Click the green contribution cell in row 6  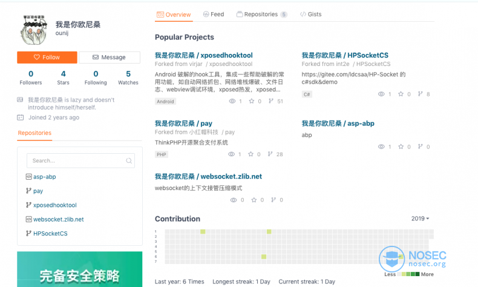coord(264,257)
